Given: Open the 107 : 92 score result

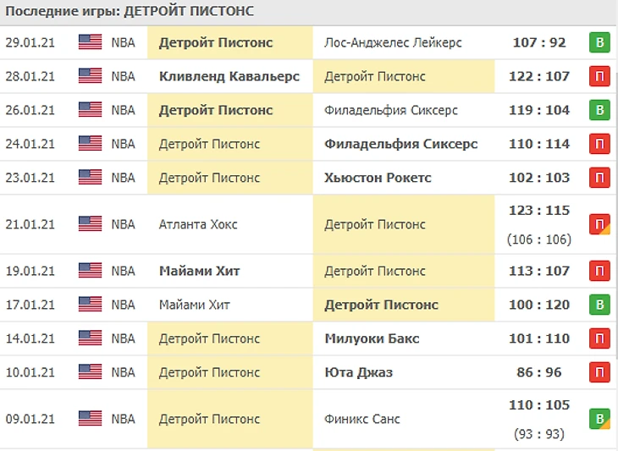Looking at the screenshot, I should coord(539,42).
